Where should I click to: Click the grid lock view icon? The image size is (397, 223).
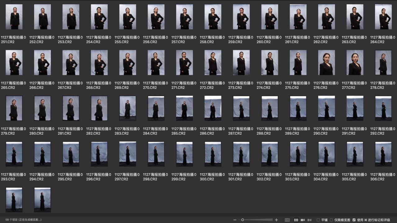[287, 220]
